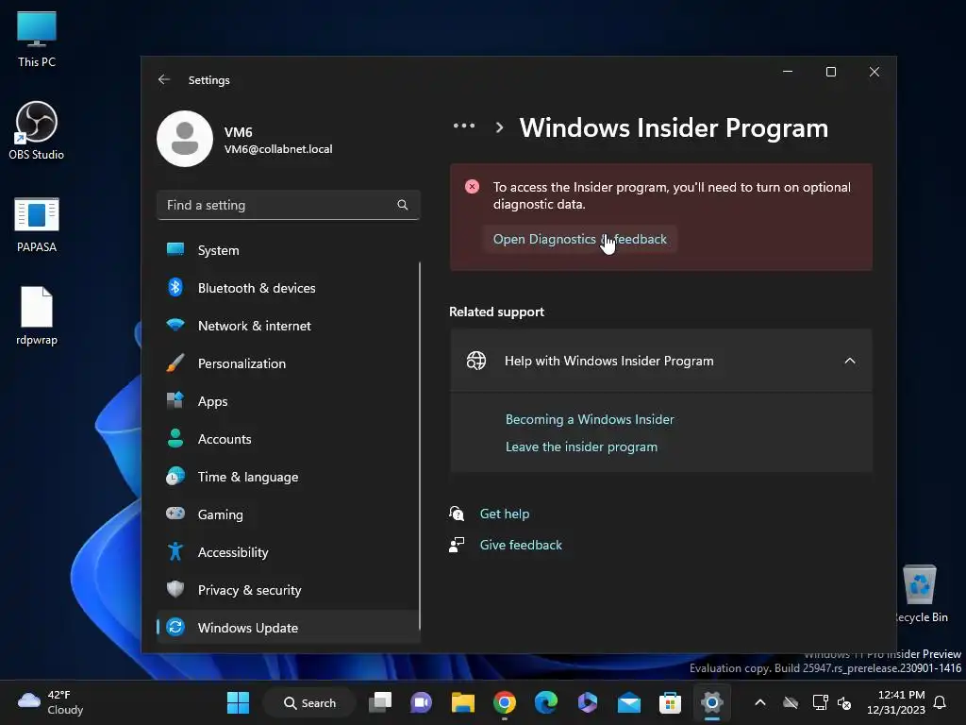Launch Microsoft Edge from taskbar
The height and width of the screenshot is (725, 966).
click(546, 702)
